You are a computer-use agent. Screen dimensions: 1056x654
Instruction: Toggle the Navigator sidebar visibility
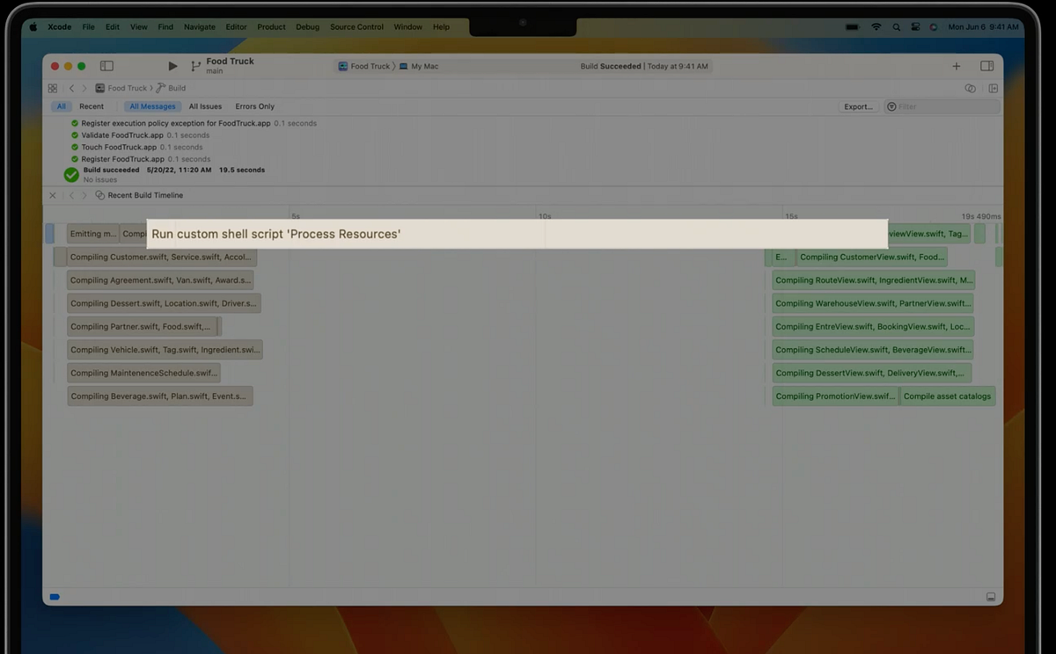[x=106, y=66]
